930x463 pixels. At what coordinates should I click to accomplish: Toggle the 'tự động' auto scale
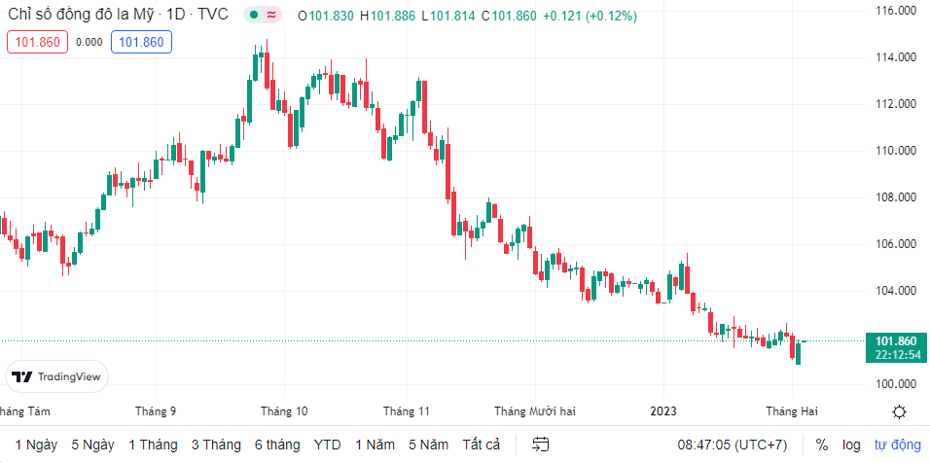pos(896,445)
